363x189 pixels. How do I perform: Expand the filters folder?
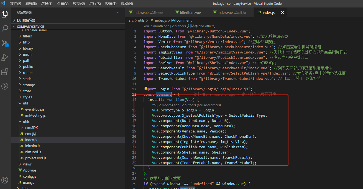68,36
